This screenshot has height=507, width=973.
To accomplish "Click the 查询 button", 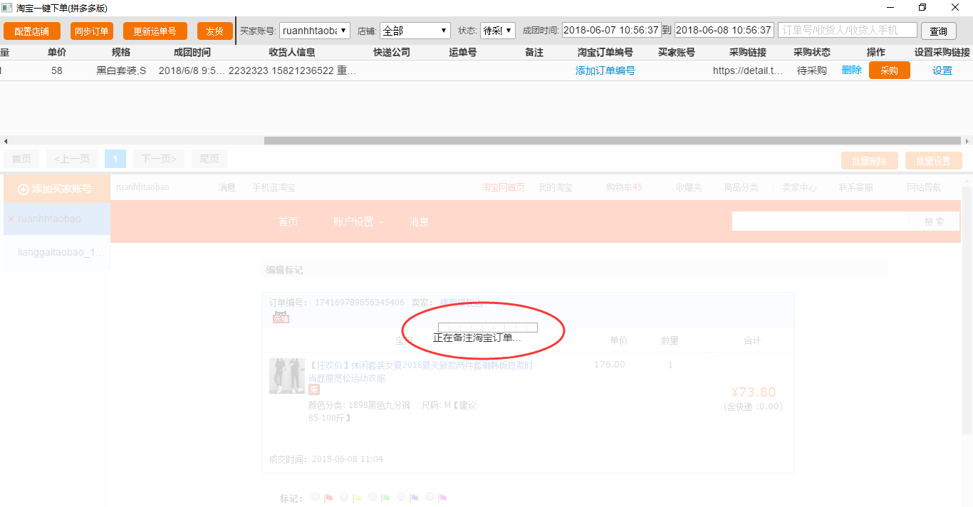I will 939,31.
